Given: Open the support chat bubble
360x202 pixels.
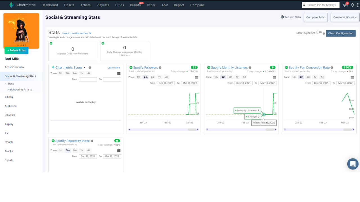Looking at the screenshot, I should [353, 164].
